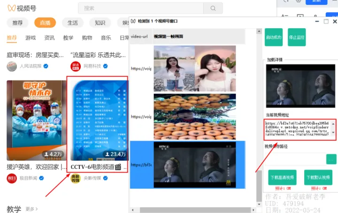The image size is (338, 213).
Task: Click the detector window title icon
Action: click(x=133, y=21)
